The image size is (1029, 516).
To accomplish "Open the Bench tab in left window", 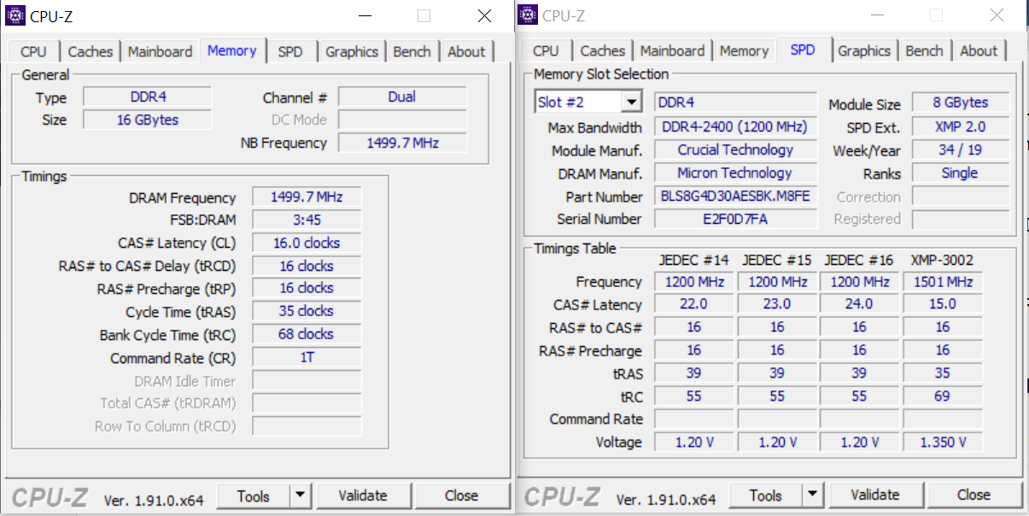I will click(412, 51).
